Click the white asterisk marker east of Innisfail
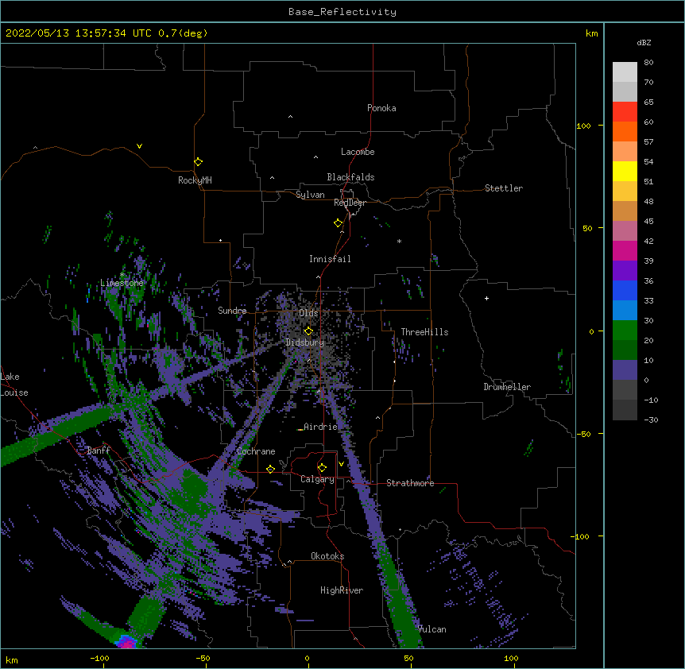 tap(399, 241)
